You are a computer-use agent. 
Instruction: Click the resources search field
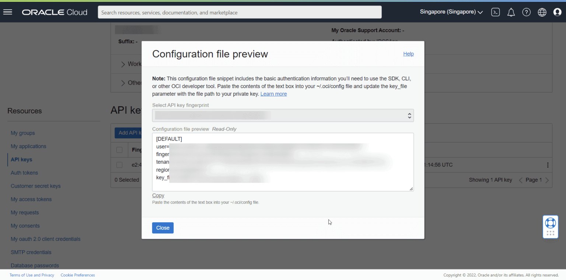(240, 12)
